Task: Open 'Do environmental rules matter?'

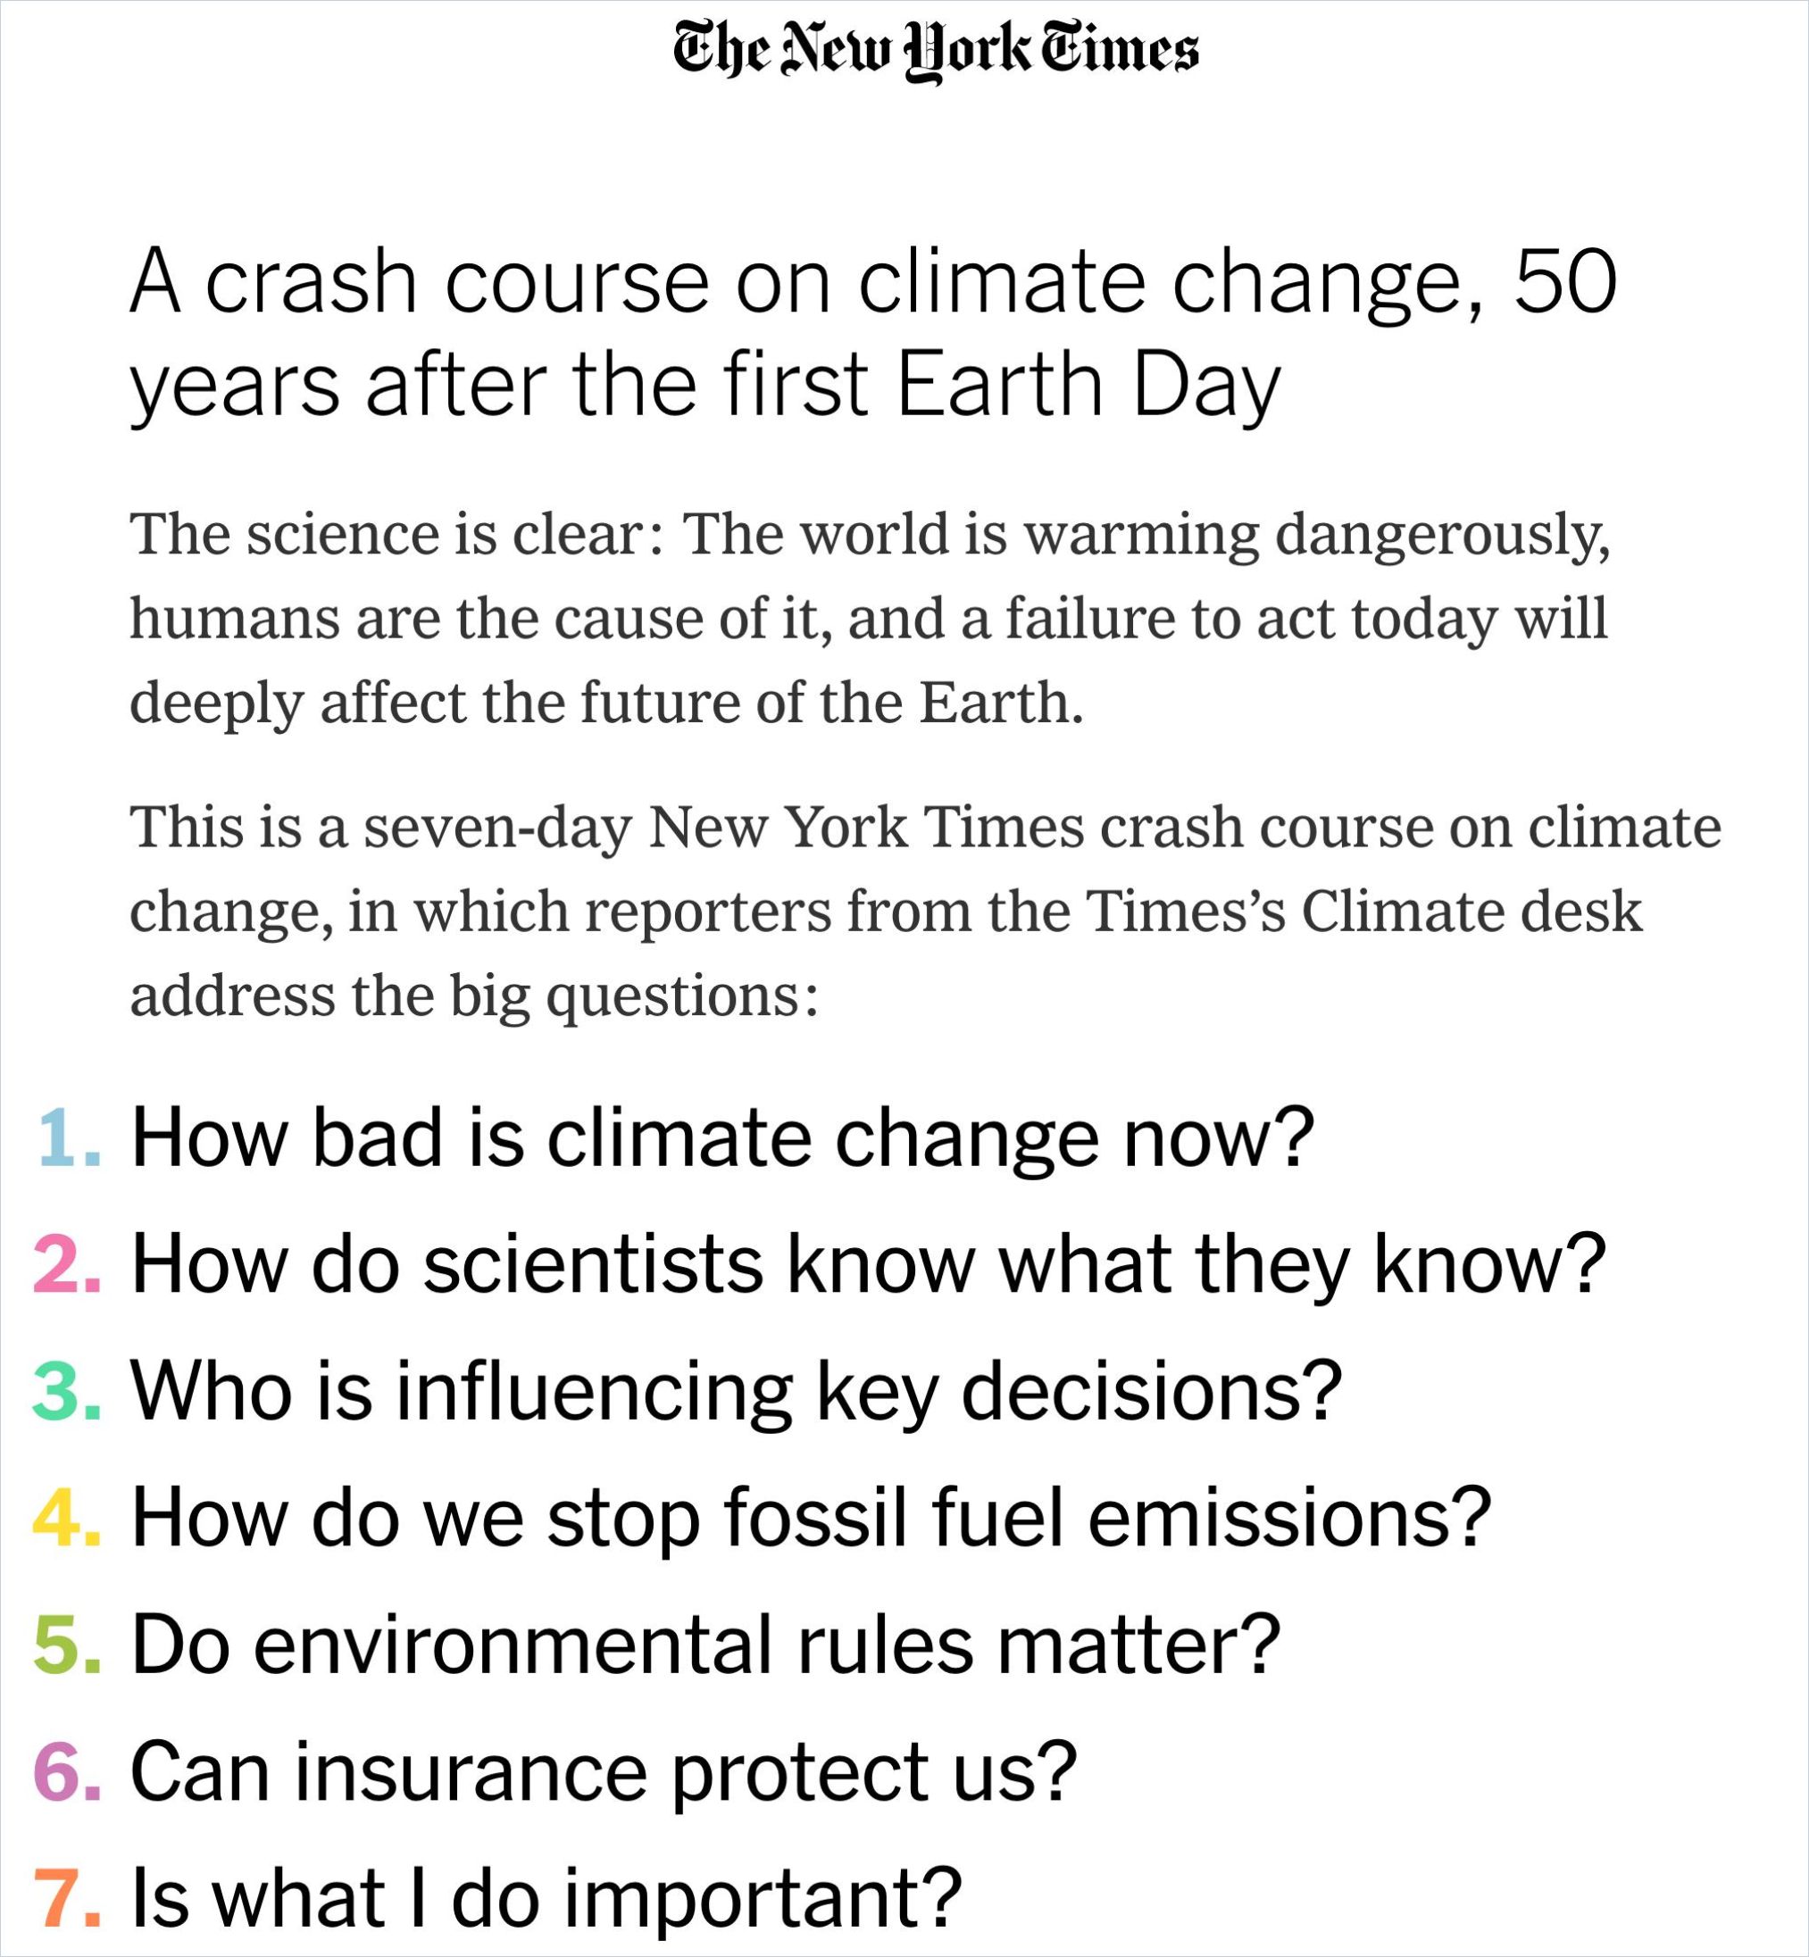Action: point(704,1644)
